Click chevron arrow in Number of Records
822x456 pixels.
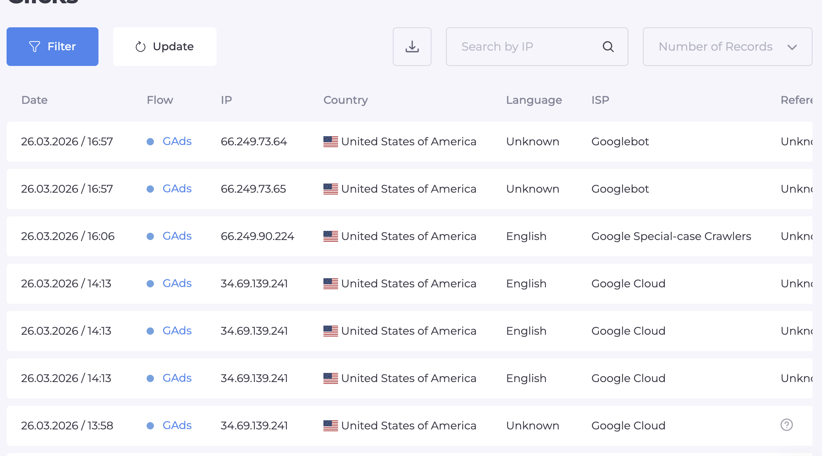792,47
